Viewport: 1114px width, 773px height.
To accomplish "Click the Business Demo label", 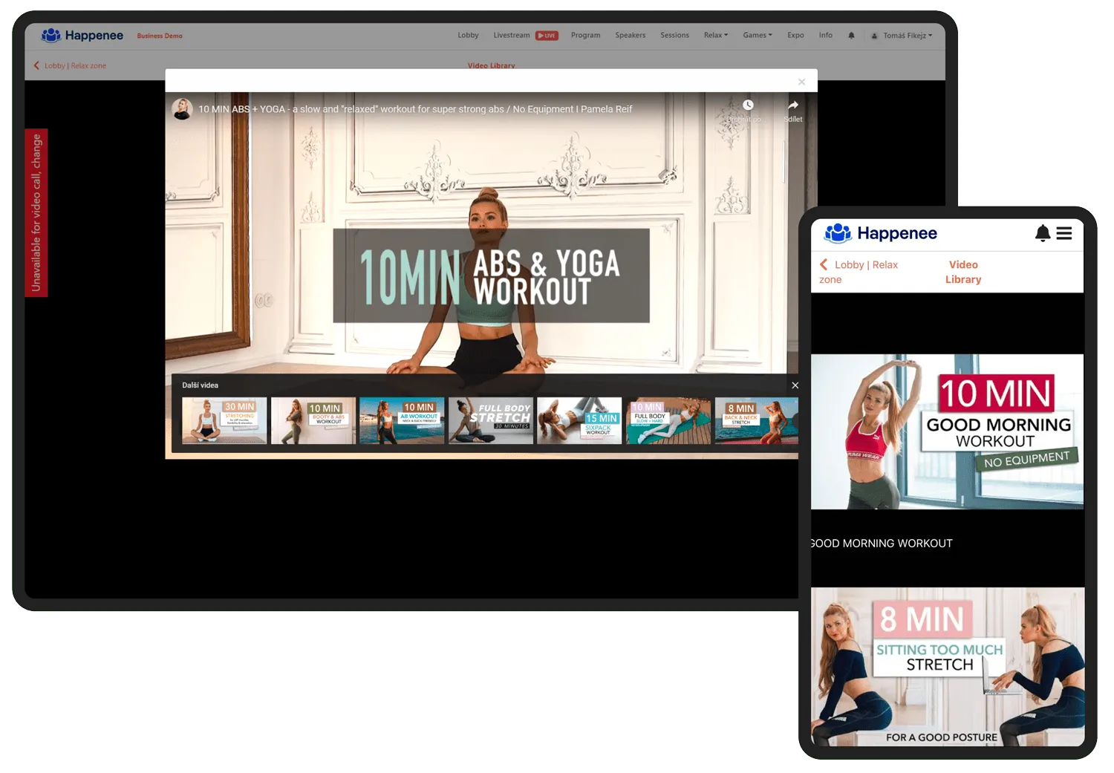I will click(160, 36).
